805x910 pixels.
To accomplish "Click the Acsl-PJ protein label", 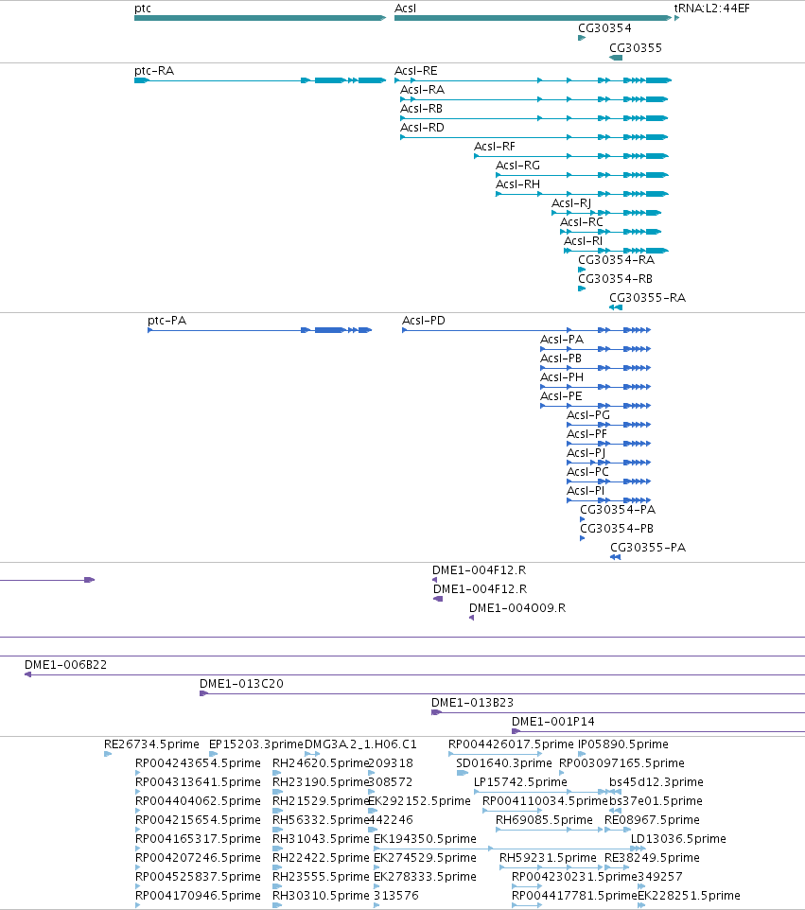I will pyautogui.click(x=586, y=453).
